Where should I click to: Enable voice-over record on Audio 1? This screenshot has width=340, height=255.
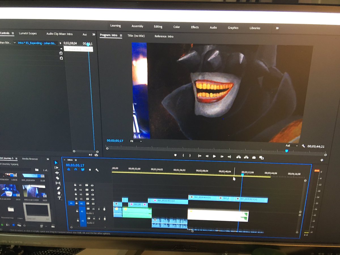click(x=104, y=209)
